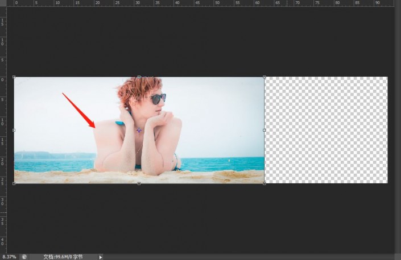
Task: Click the top-left transform handle
Action: point(14,77)
